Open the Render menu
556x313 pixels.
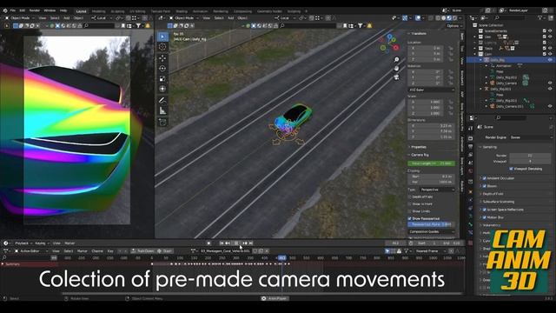[35, 10]
